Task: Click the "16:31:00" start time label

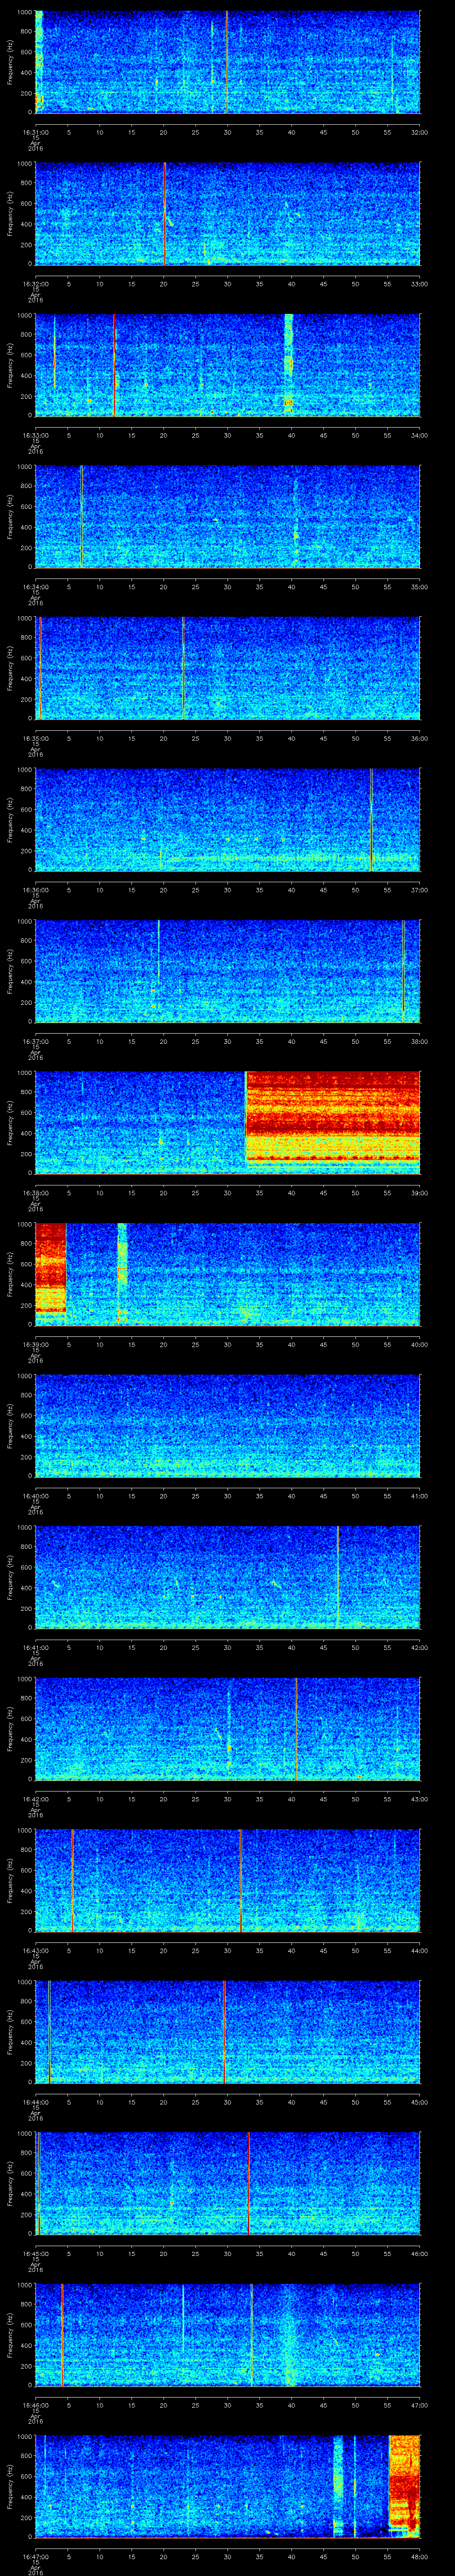Action: click(x=35, y=131)
